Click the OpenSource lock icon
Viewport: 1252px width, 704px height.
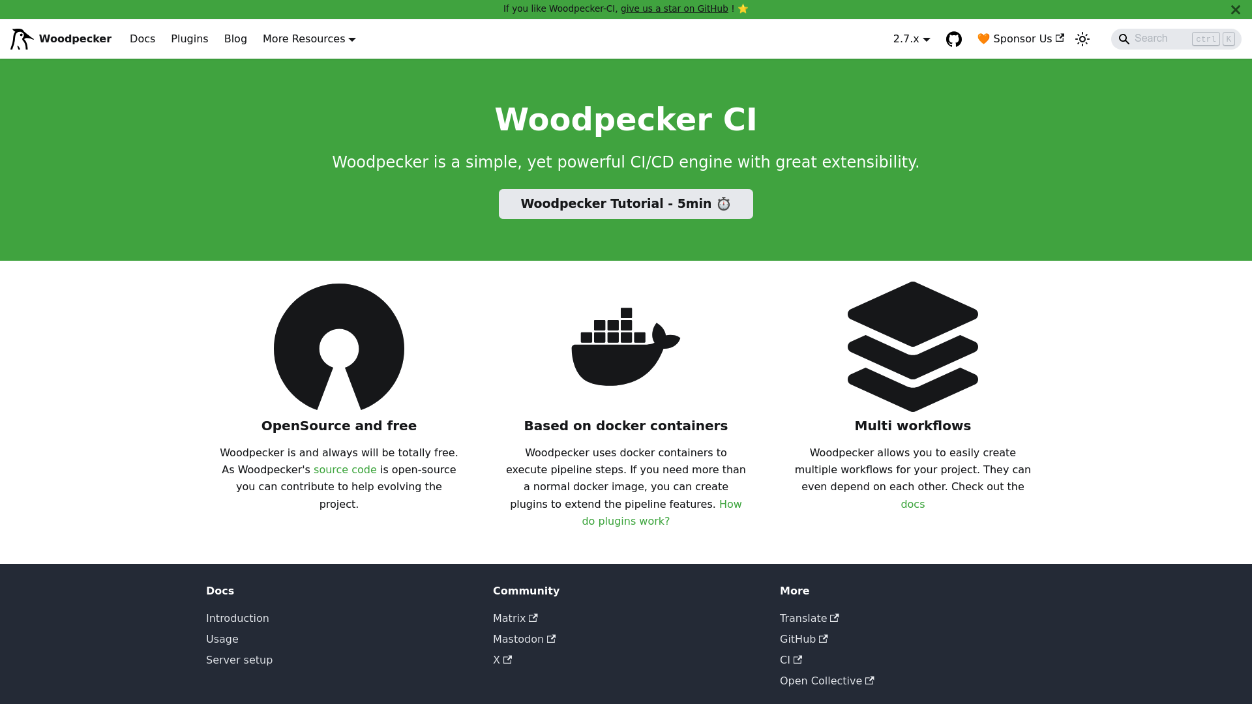coord(339,347)
